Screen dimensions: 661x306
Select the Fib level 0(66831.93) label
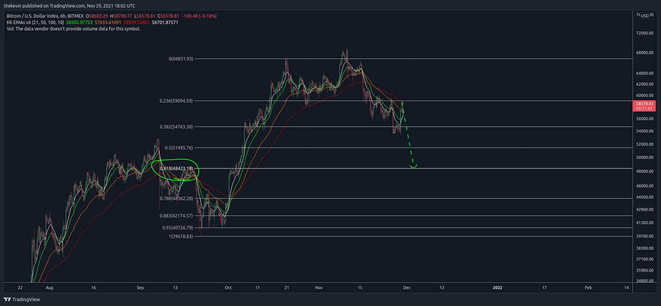pos(181,59)
